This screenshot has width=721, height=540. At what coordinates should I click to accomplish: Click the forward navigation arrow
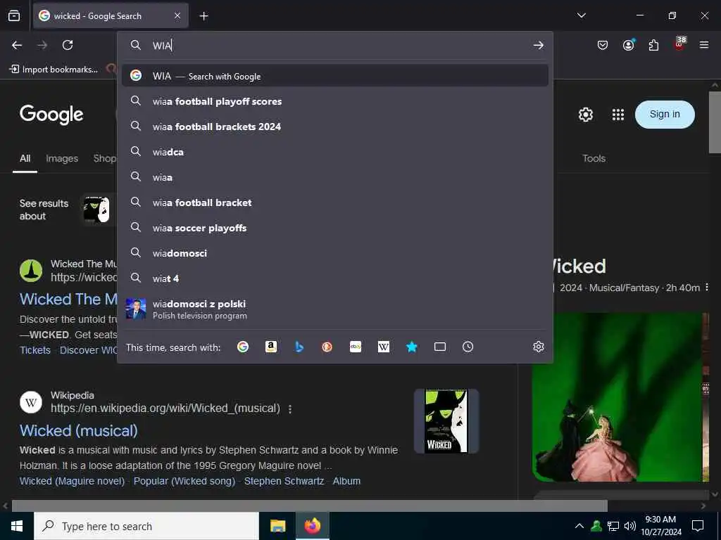42,45
